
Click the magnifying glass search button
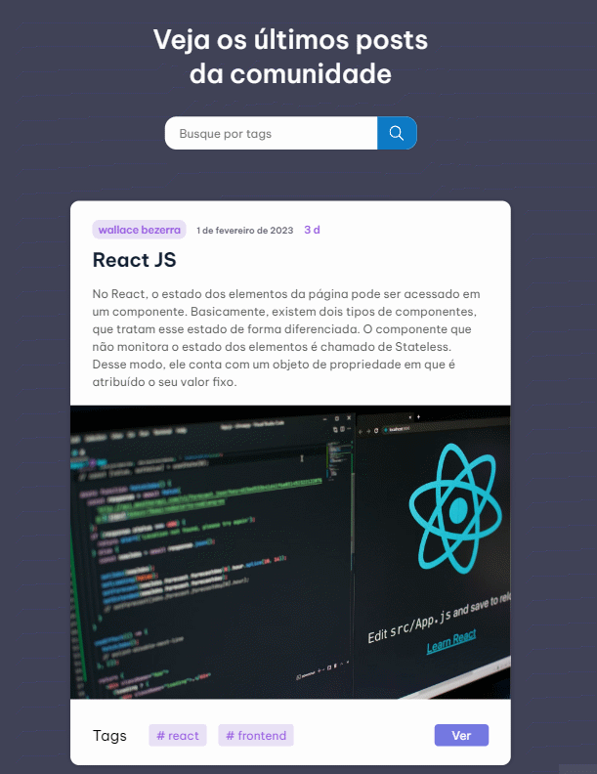coord(397,133)
